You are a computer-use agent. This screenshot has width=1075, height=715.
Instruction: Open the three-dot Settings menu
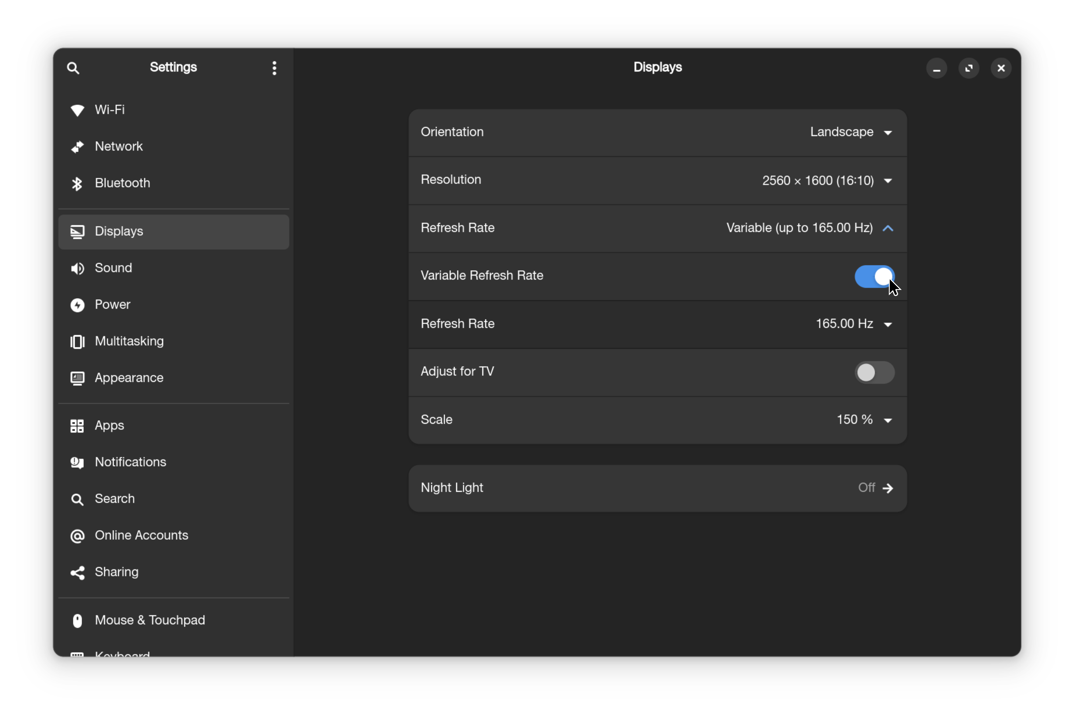click(274, 68)
